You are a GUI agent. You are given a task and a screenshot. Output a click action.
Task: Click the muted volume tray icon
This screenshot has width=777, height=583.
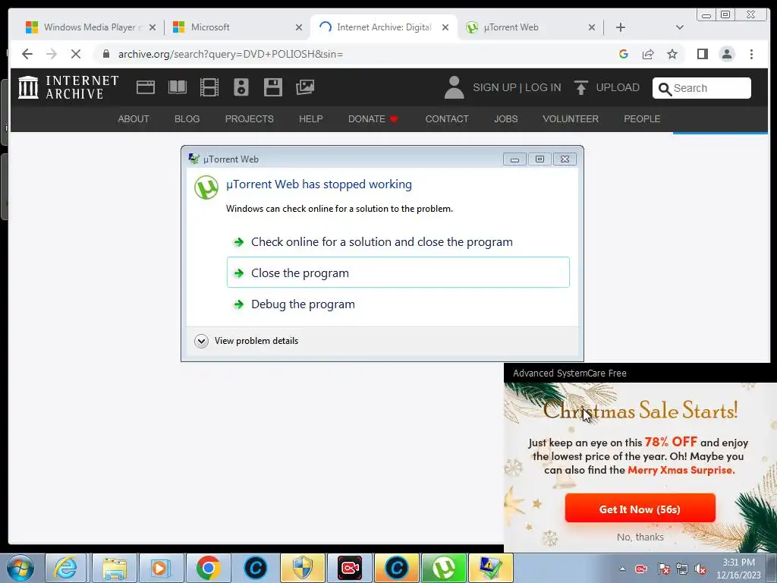[700, 569]
